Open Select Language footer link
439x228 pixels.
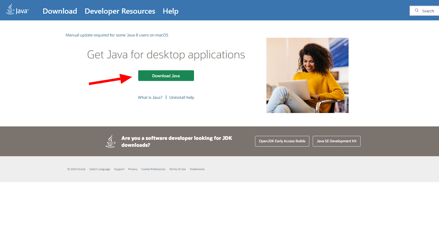(x=100, y=169)
